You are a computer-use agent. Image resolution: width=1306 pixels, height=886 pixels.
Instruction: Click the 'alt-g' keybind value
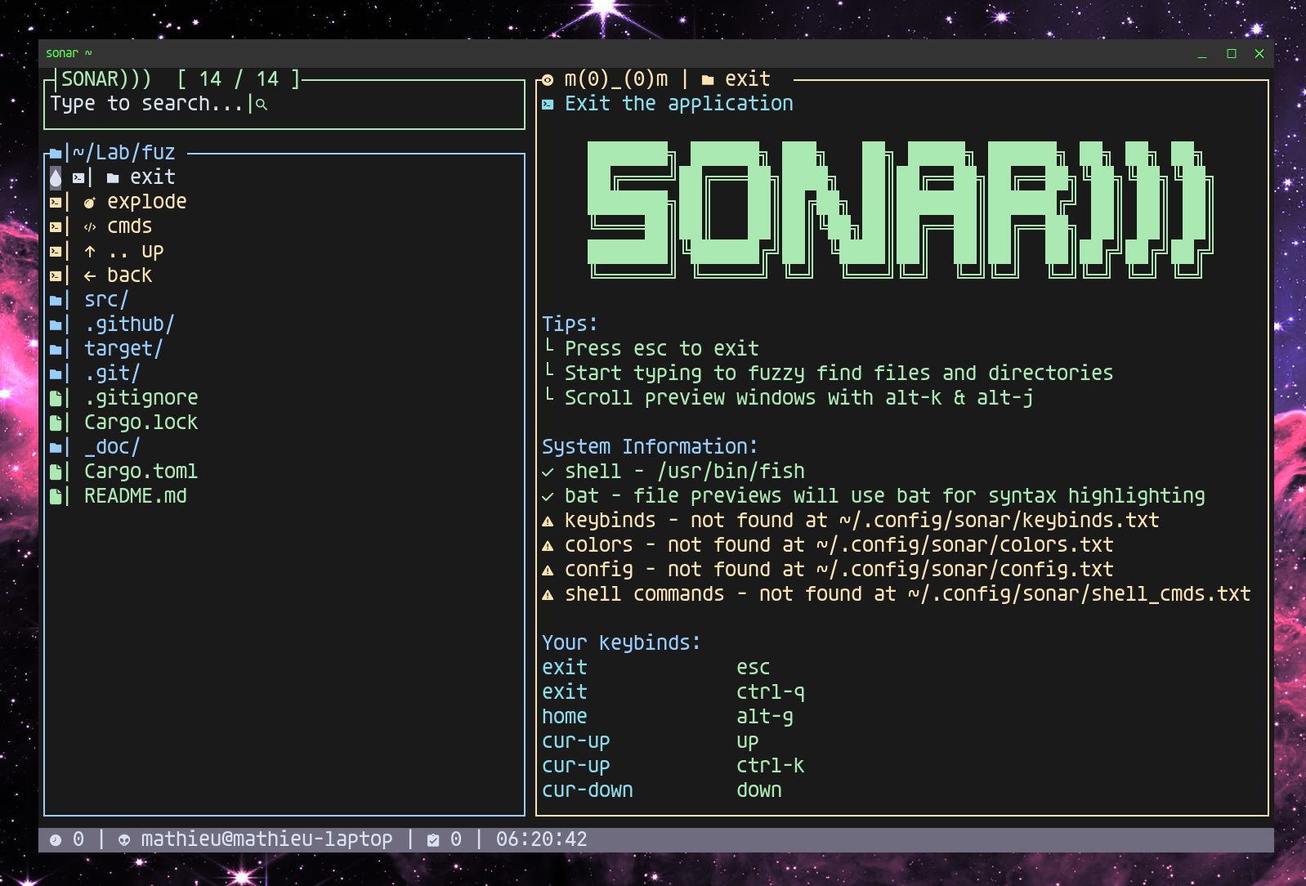coord(765,717)
